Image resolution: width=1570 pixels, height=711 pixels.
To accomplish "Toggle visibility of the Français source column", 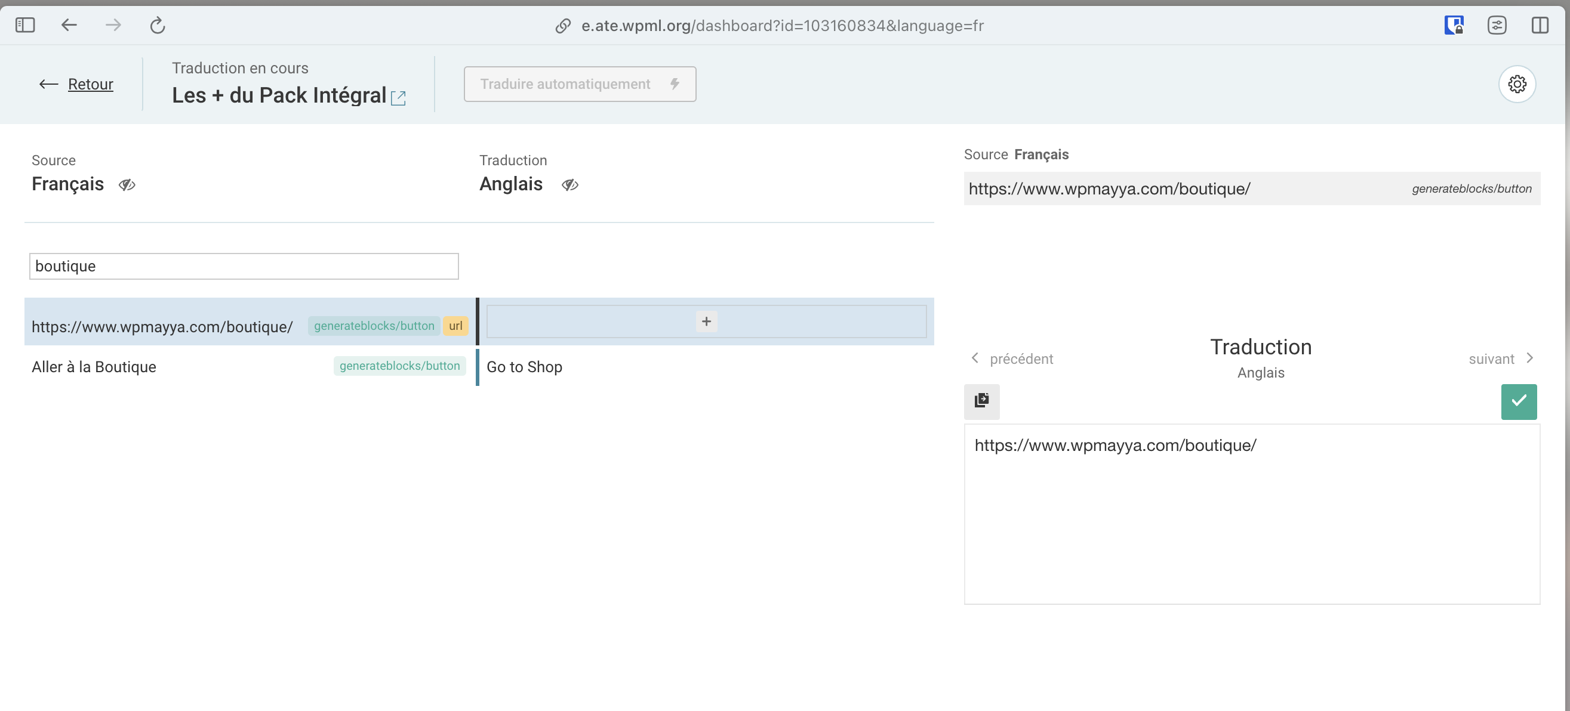I will 127,185.
